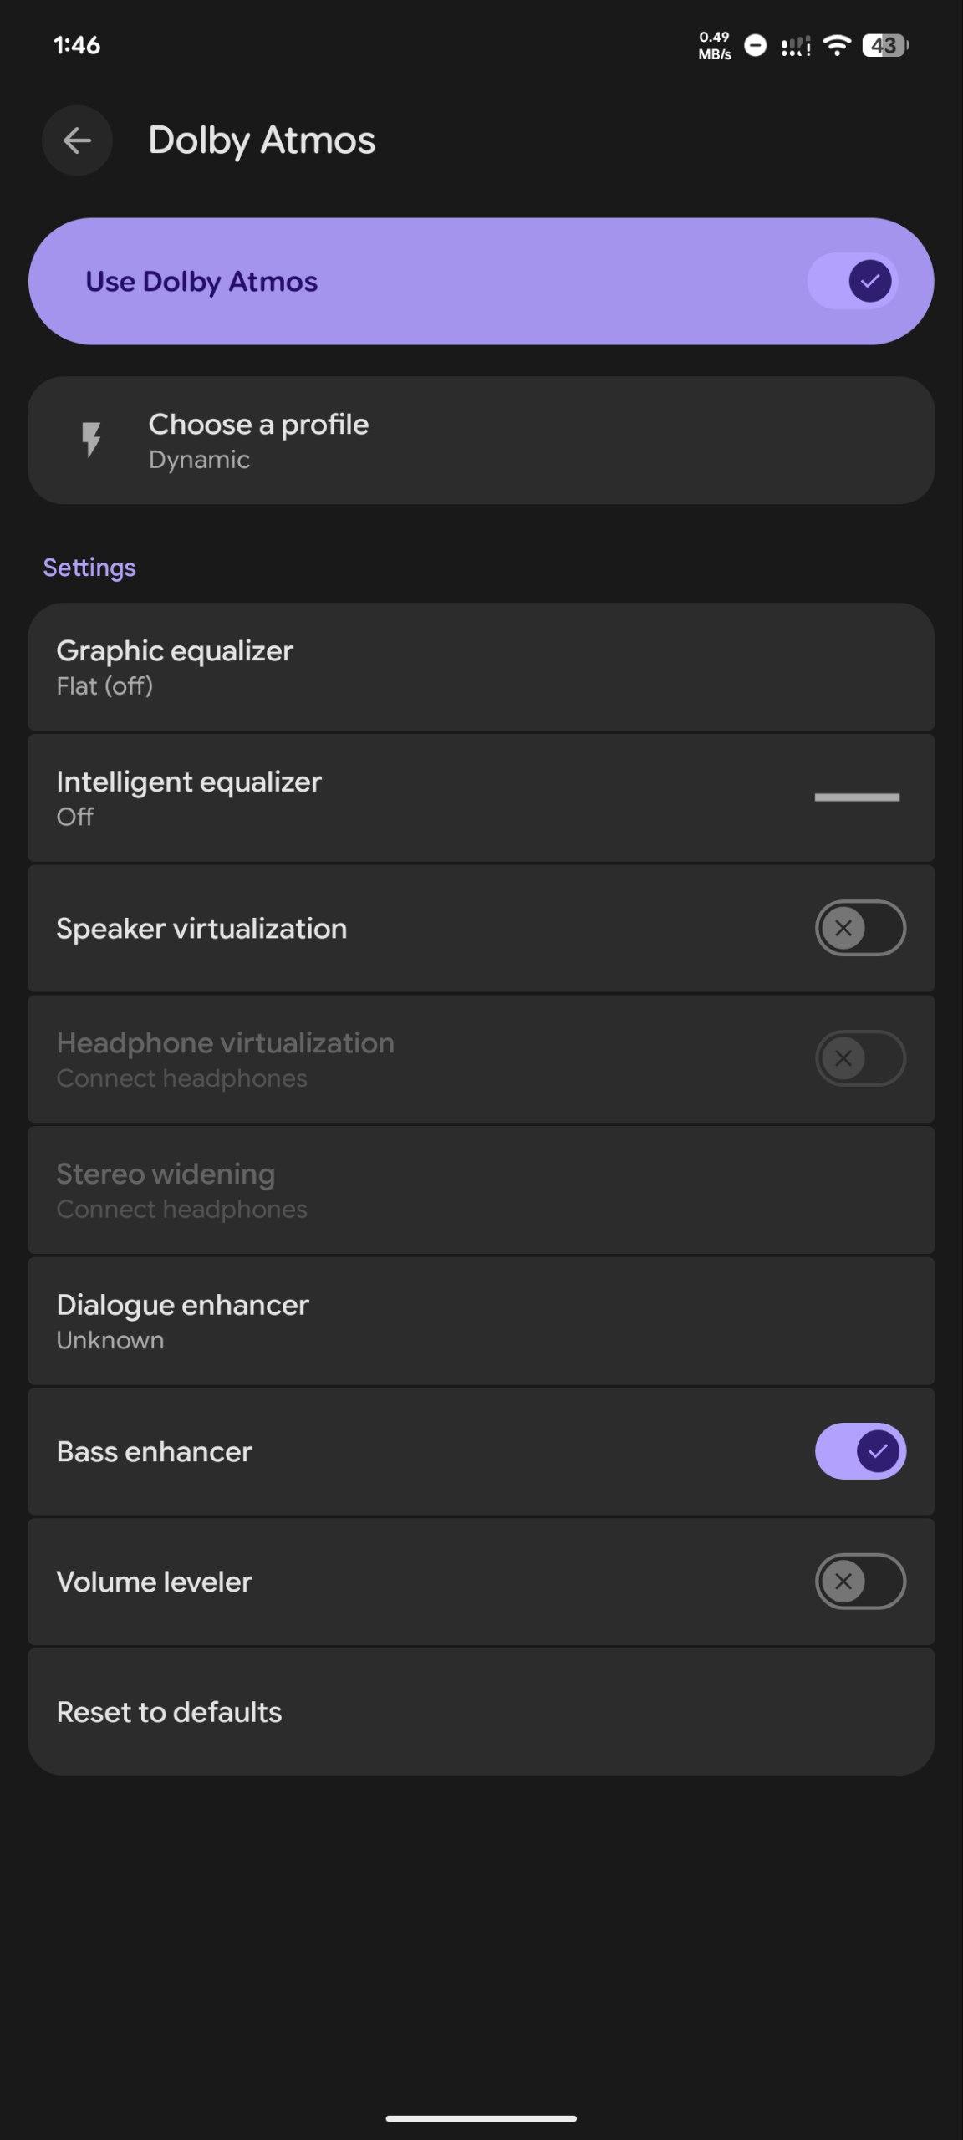Disable the Bass enhancer switch

coord(860,1451)
